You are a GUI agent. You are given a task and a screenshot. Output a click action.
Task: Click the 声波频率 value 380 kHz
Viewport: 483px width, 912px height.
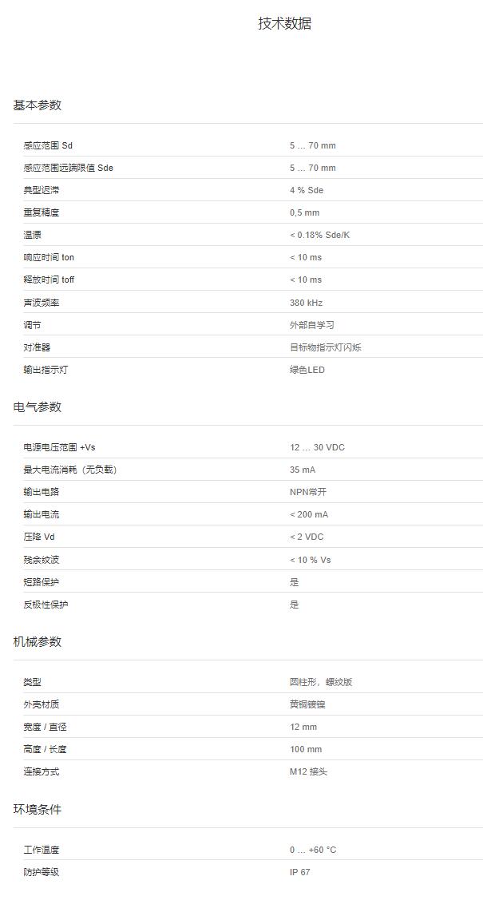[306, 303]
